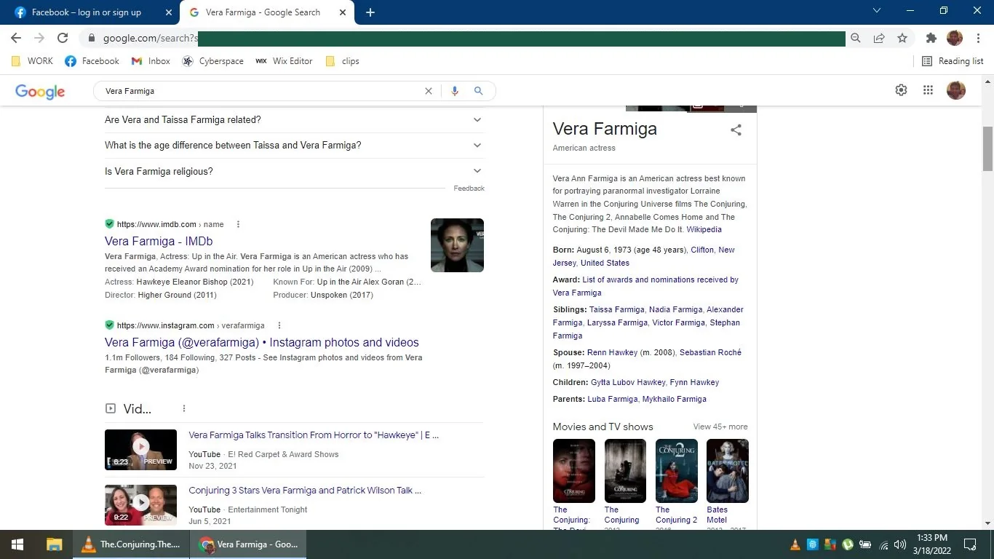994x559 pixels.
Task: Open the Horror to "Hawkeye" video title
Action: pyautogui.click(x=314, y=435)
